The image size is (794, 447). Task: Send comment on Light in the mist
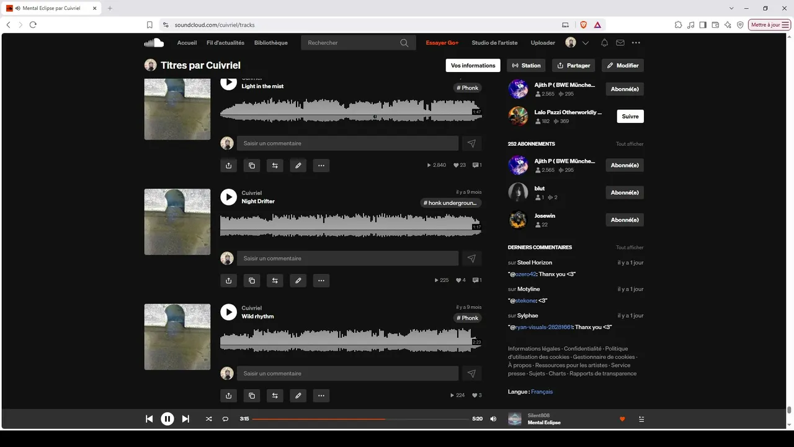tap(471, 143)
